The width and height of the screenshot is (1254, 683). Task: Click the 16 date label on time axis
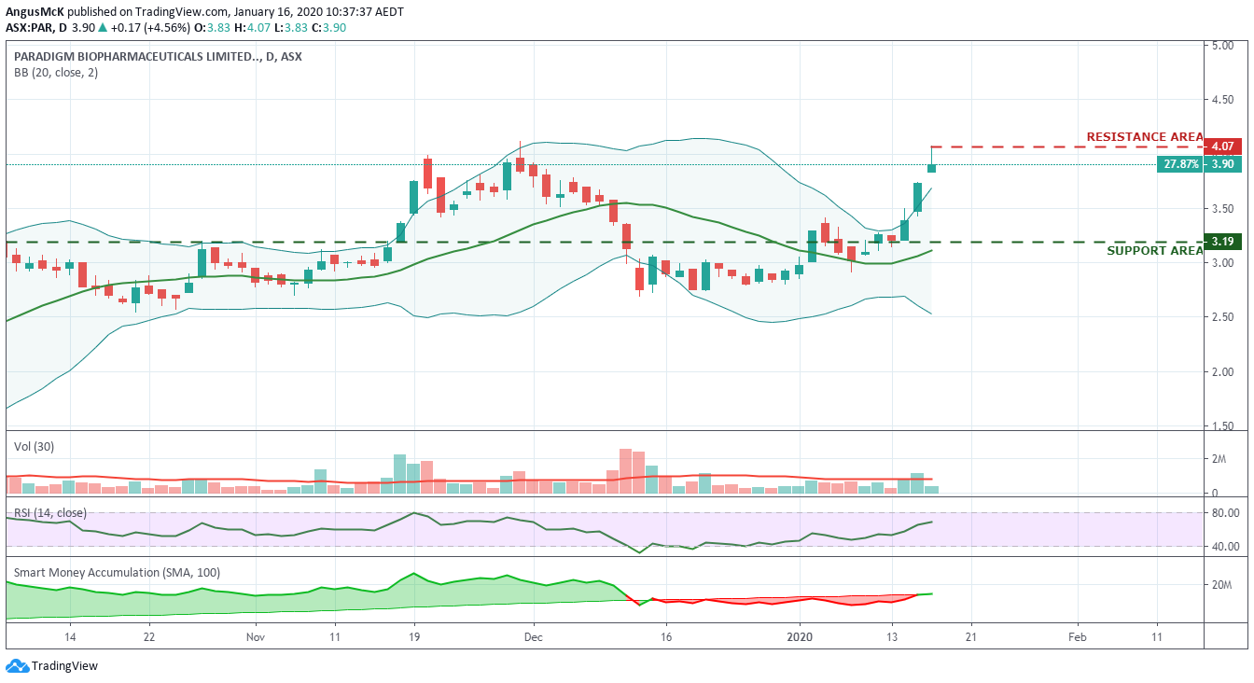pyautogui.click(x=666, y=636)
